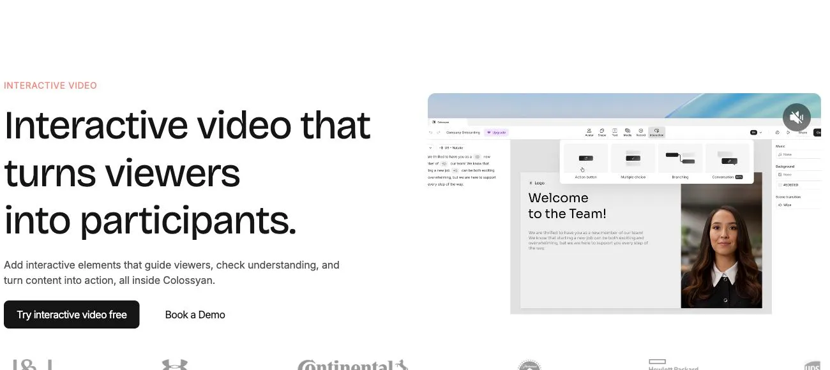The height and width of the screenshot is (370, 830).
Task: Open the Book a Demo link
Action: (195, 314)
